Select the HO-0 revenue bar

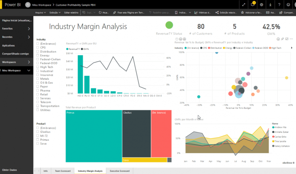(80, 74)
